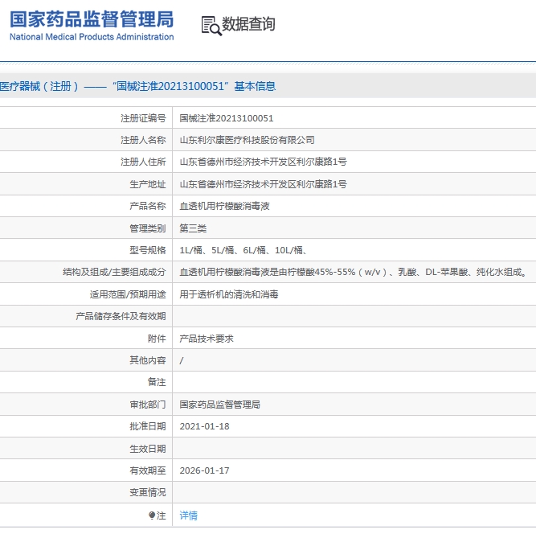The image size is (536, 534).
Task: Select expiry date 2026-01-17
Action: [x=204, y=470]
